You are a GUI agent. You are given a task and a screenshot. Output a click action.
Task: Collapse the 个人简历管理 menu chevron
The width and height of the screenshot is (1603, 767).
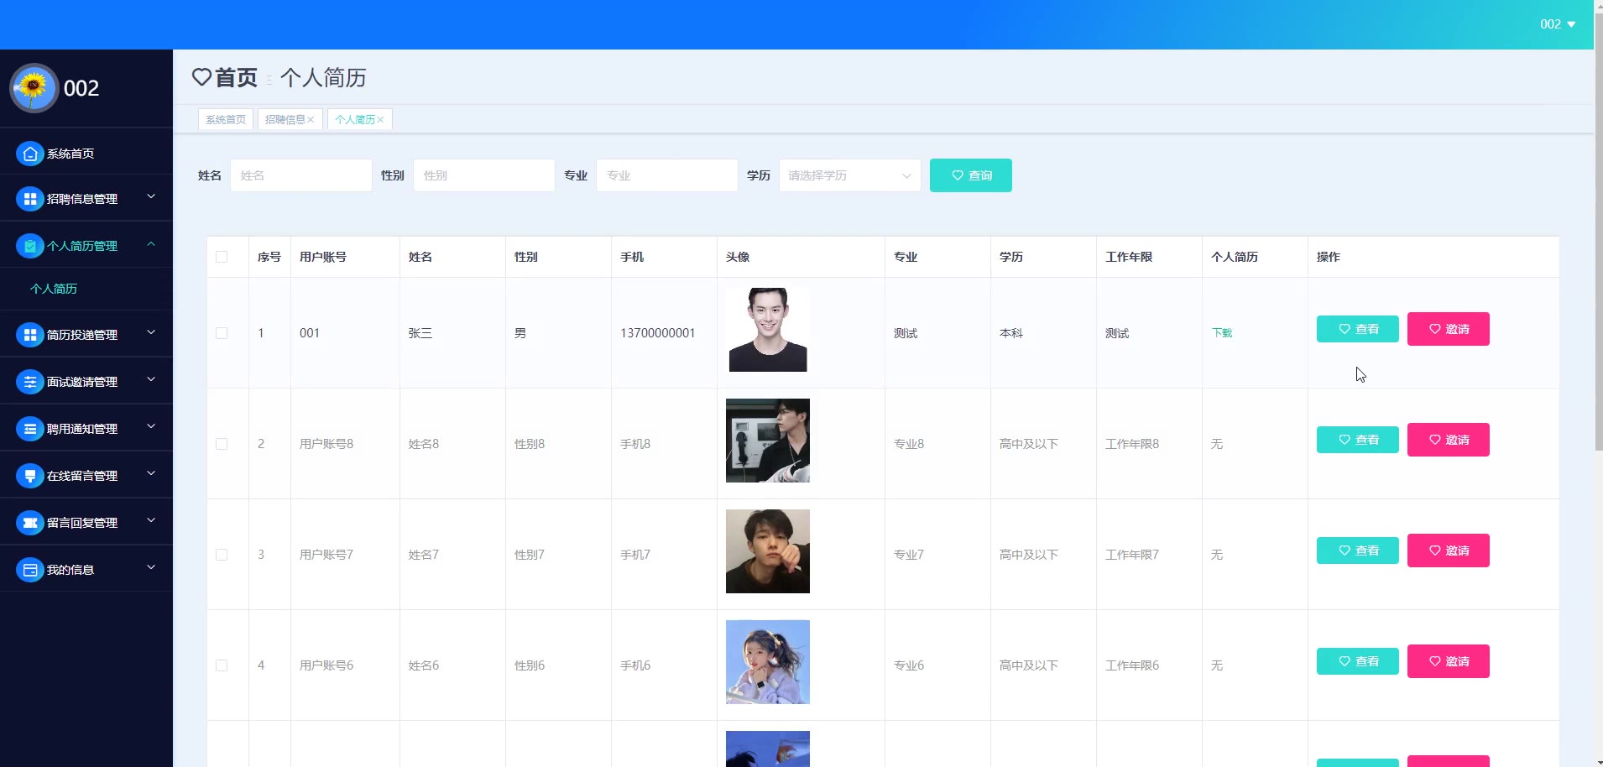point(151,243)
